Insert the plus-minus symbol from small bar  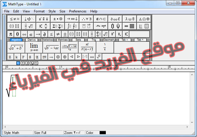tap(65, 34)
